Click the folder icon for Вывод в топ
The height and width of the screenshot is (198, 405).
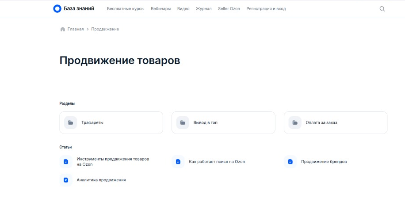click(183, 122)
